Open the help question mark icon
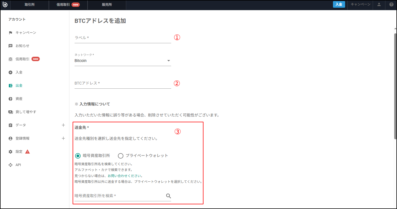The height and width of the screenshot is (209, 397). tap(391, 5)
